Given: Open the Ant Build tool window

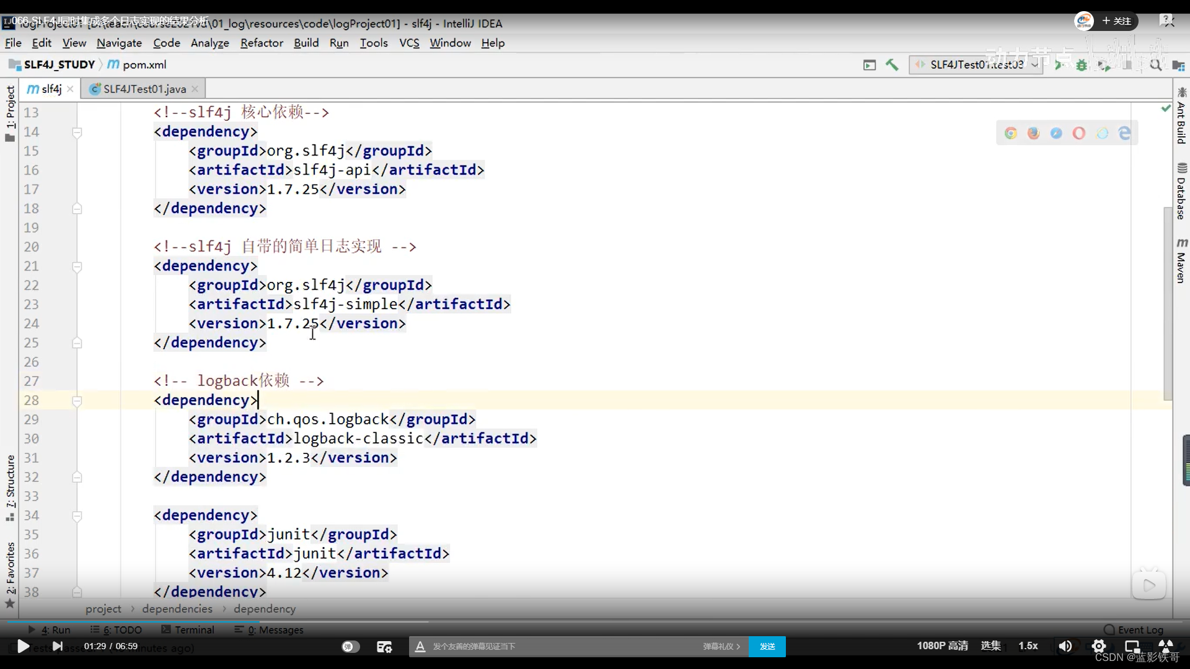Looking at the screenshot, I should click(x=1181, y=116).
